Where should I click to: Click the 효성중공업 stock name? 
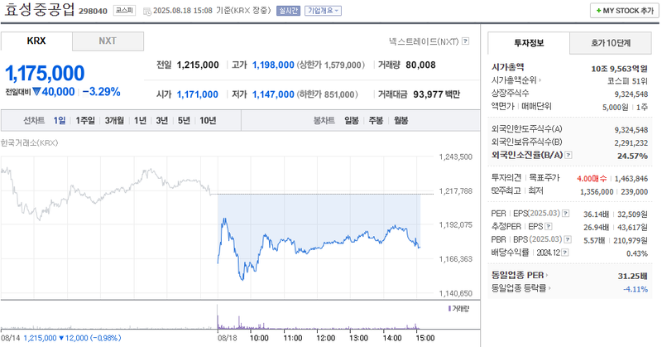tap(39, 9)
